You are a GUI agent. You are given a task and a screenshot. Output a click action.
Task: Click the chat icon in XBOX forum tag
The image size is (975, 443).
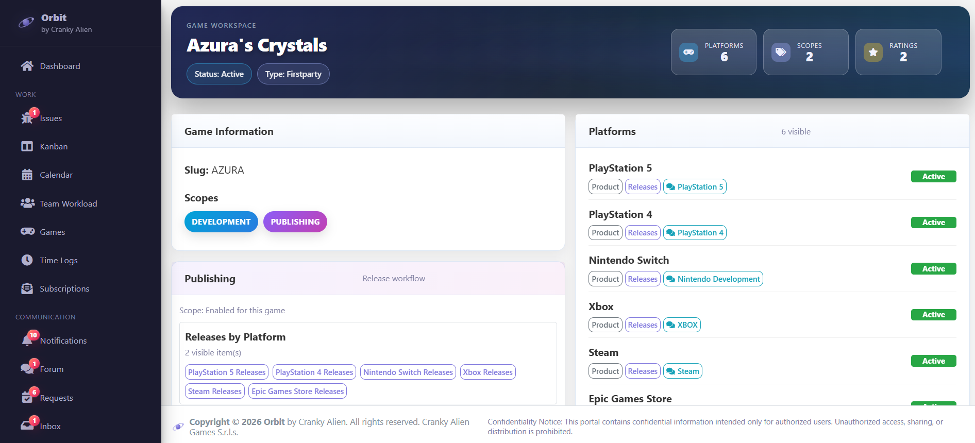[x=670, y=325]
